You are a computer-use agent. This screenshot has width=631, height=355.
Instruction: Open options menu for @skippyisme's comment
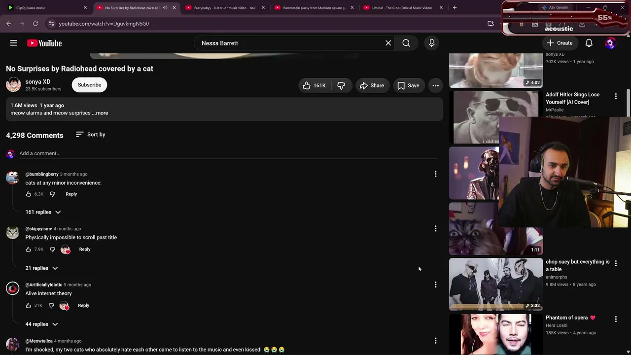point(435,229)
